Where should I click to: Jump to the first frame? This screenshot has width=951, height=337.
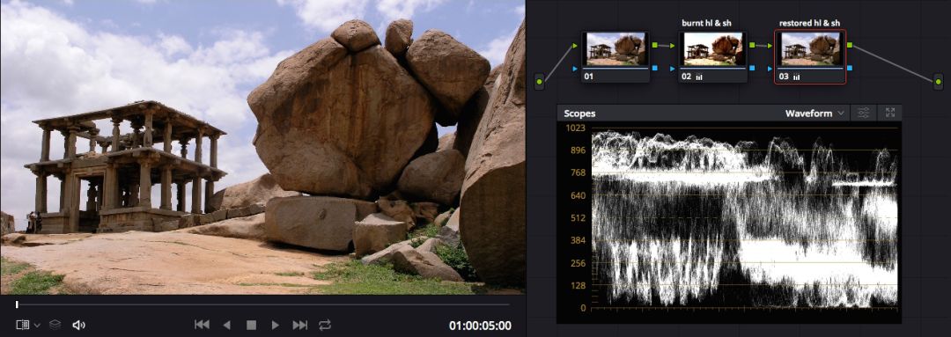(202, 325)
